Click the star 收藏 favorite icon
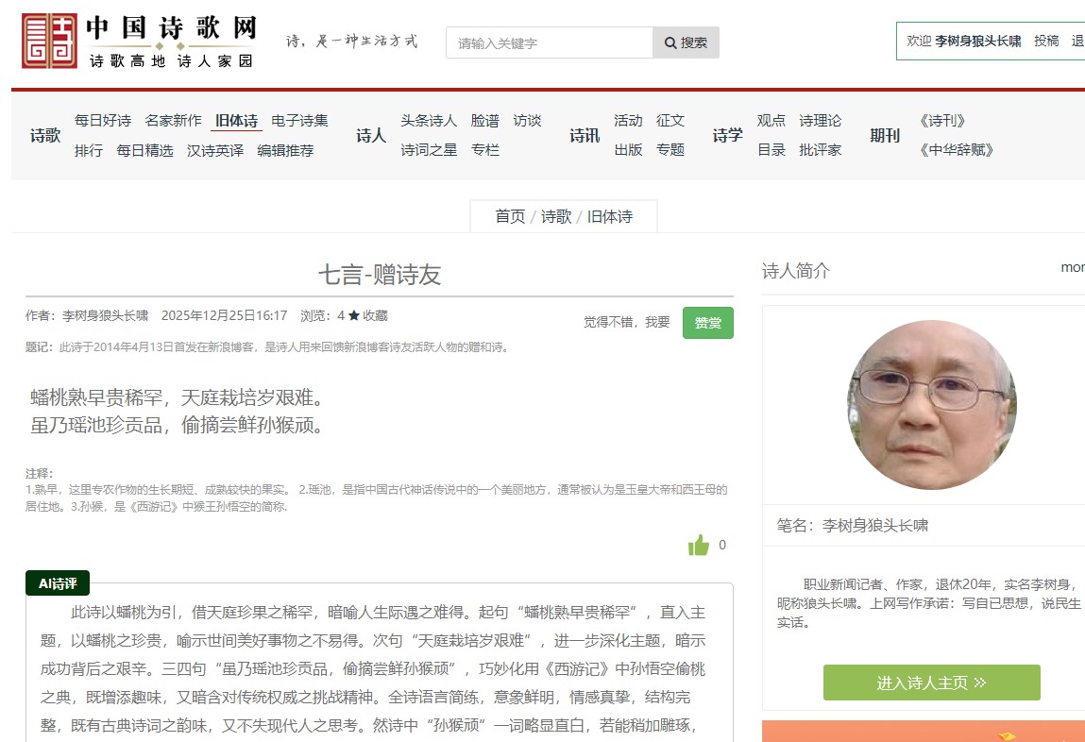1085x742 pixels. coord(353,315)
